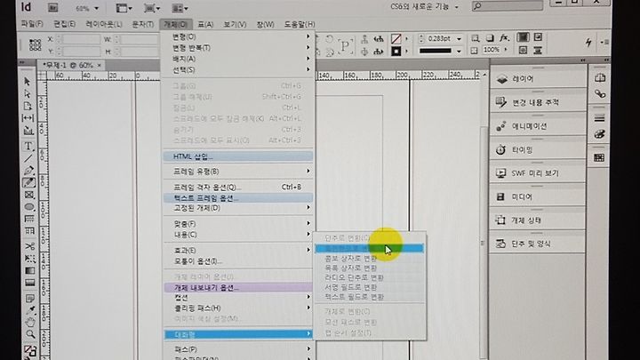Choose HTML 삽입... menu item

pyautogui.click(x=238, y=156)
